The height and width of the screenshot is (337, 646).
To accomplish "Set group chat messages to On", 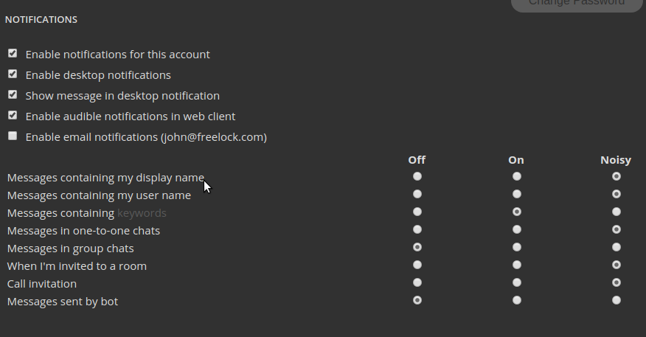I will [517, 248].
